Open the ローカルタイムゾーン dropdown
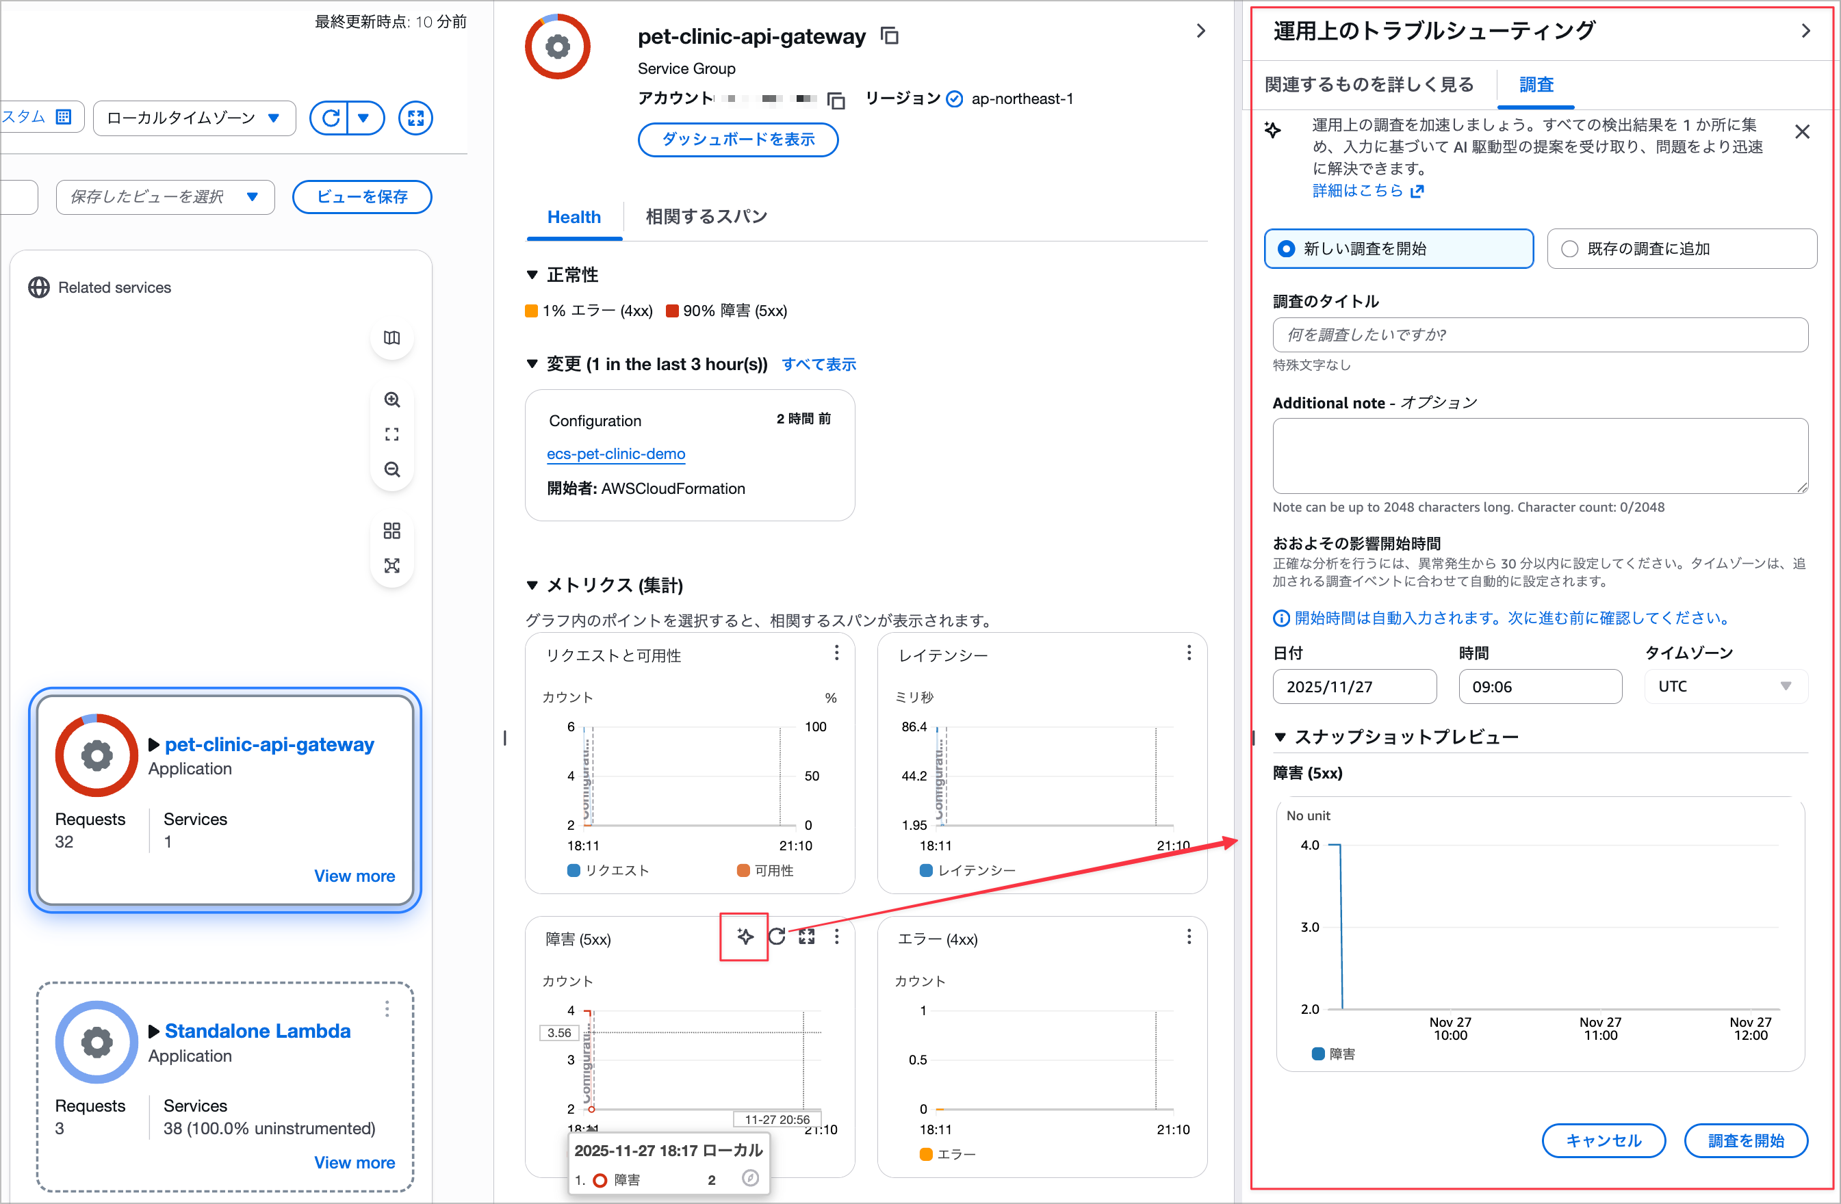The height and width of the screenshot is (1204, 1841). [x=194, y=118]
